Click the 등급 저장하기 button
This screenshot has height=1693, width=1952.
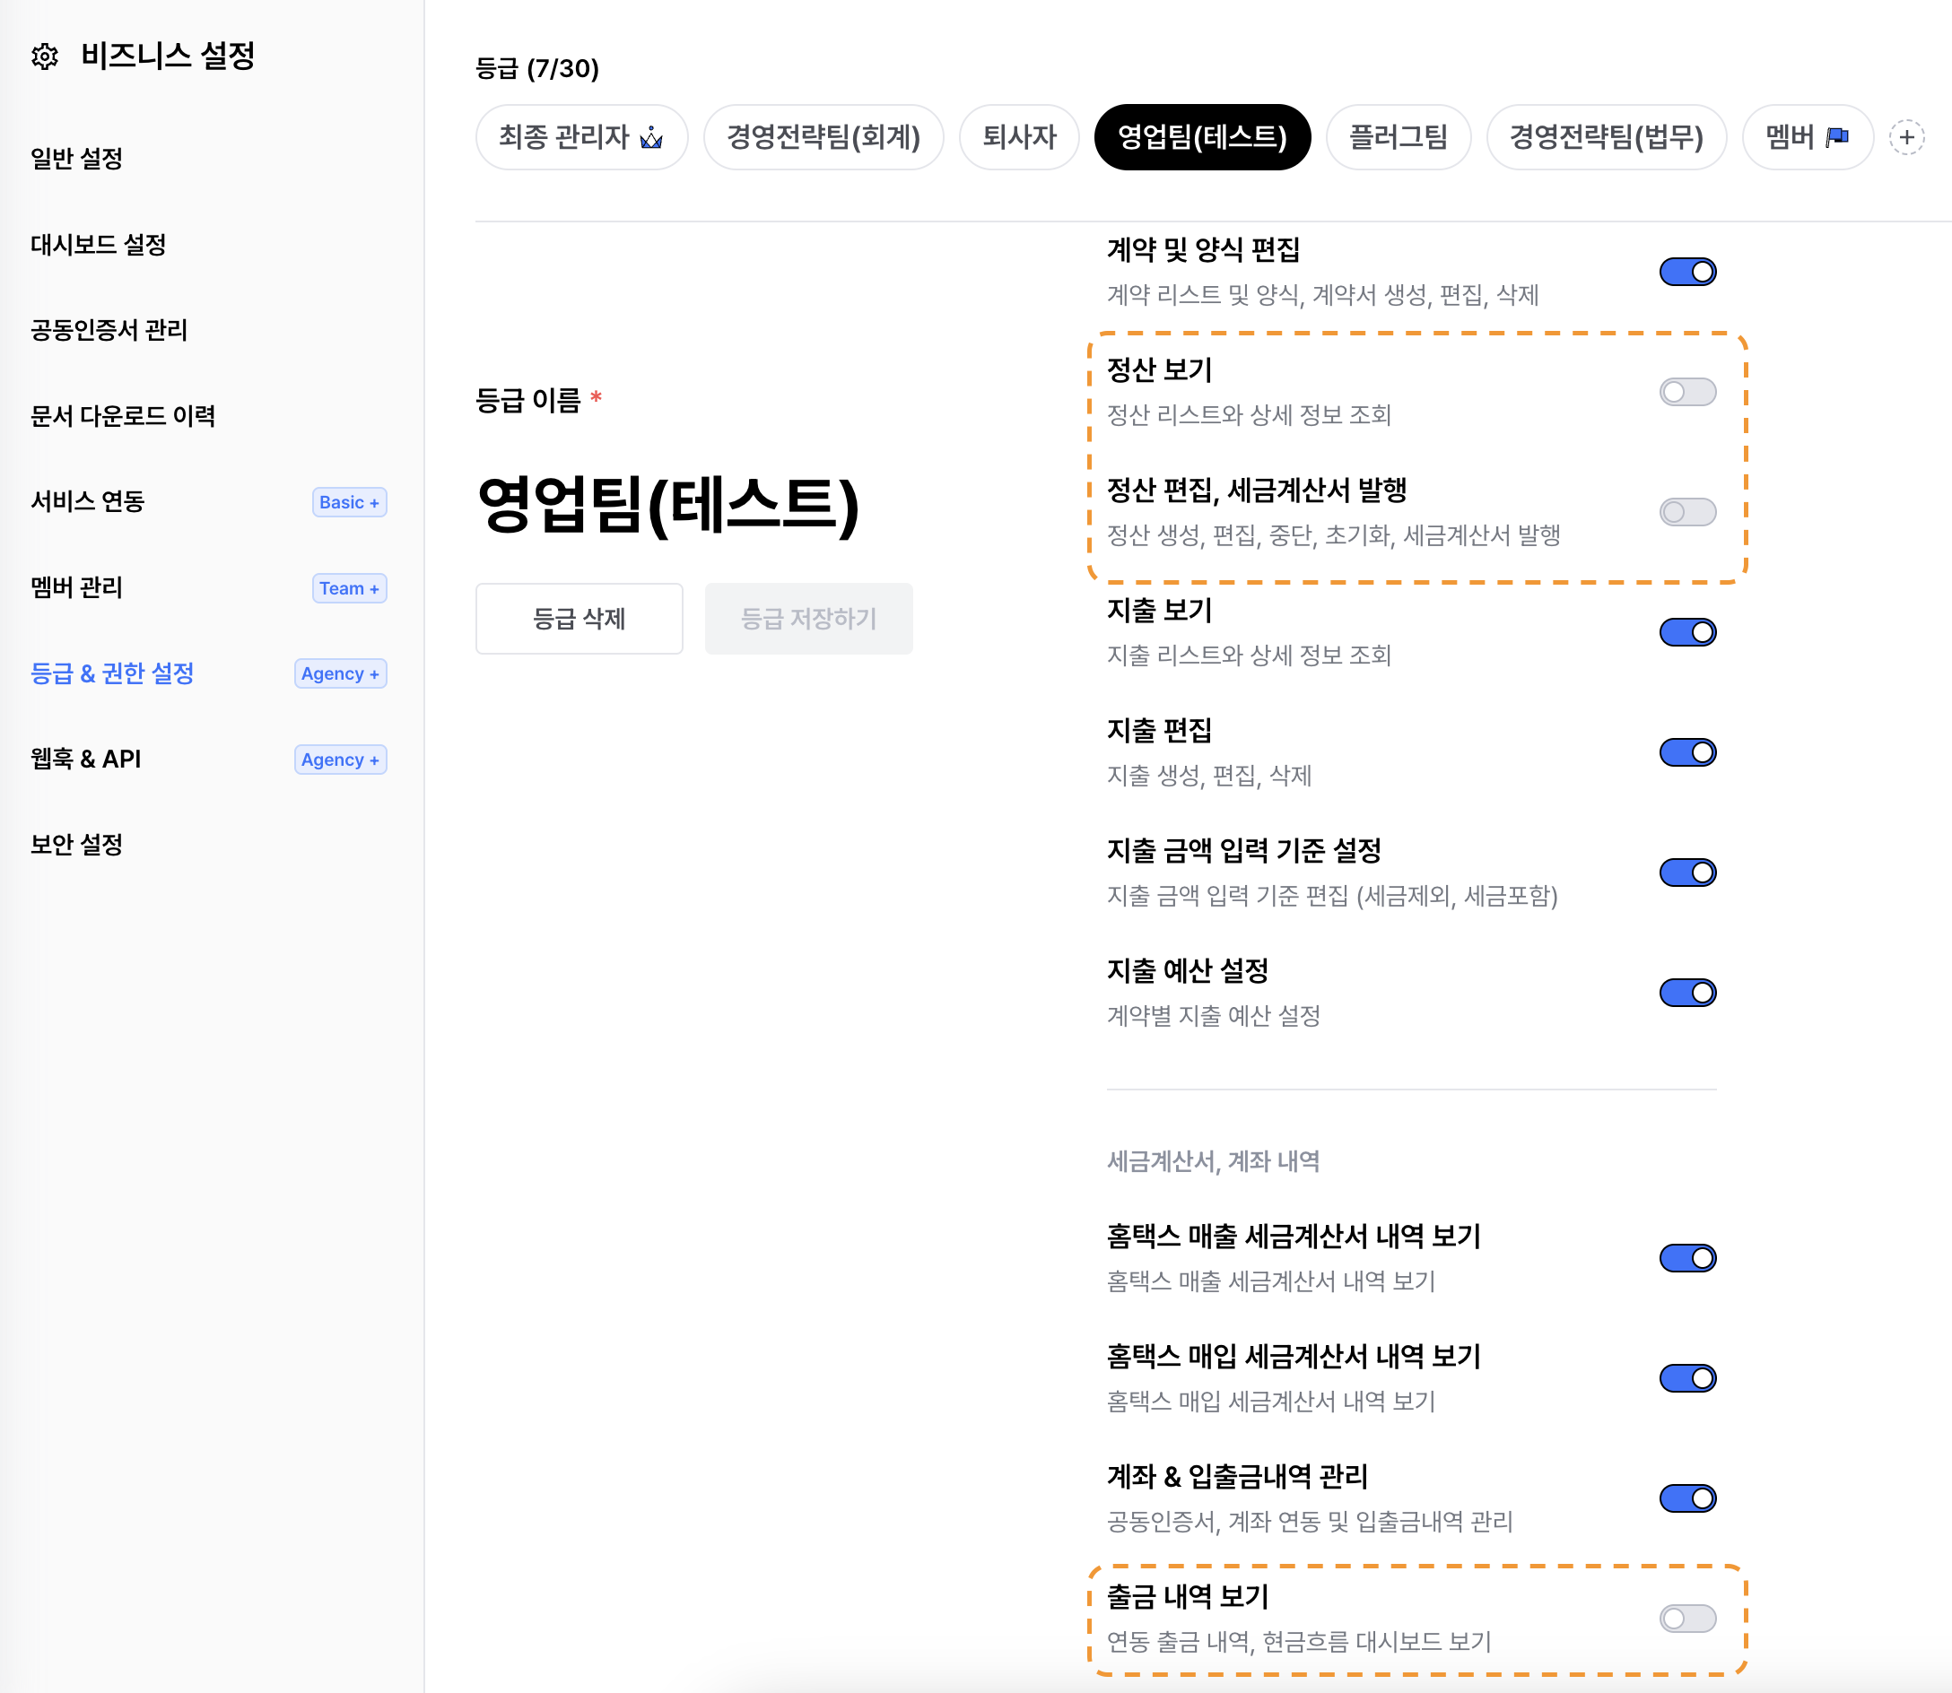(808, 619)
